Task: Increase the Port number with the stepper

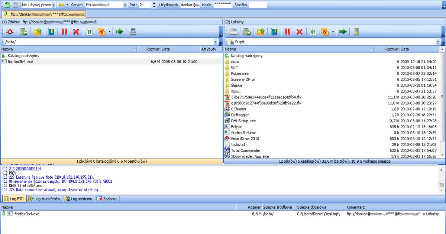Action: pos(154,3)
